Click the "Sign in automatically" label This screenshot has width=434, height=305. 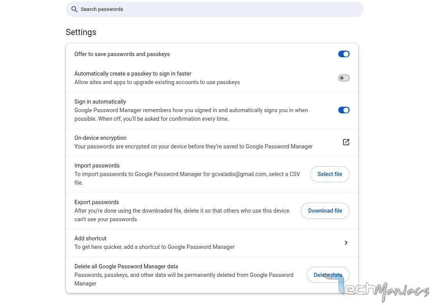[100, 101]
